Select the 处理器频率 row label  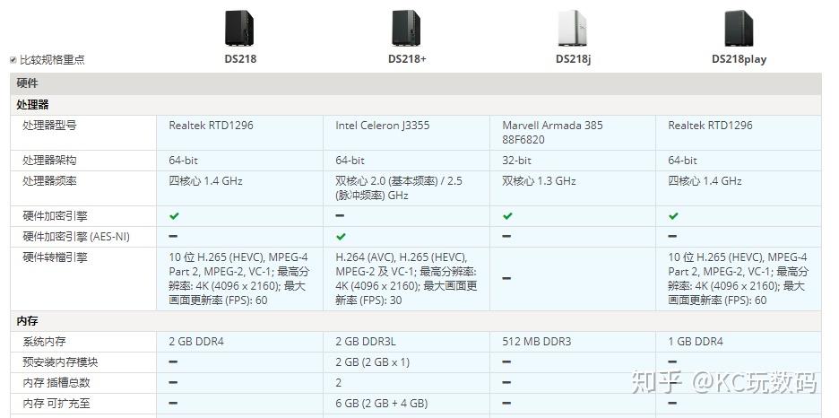(49, 181)
